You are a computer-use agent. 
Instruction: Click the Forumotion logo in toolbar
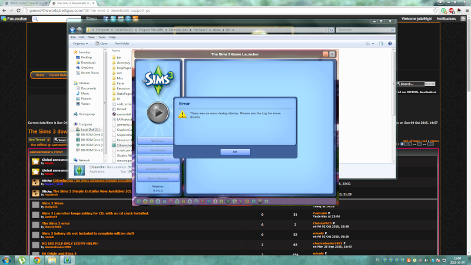14,19
